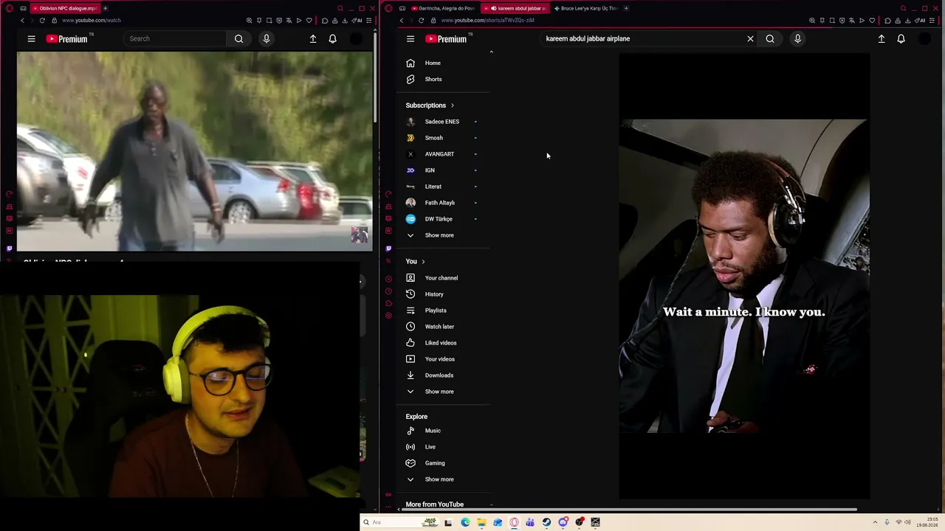The width and height of the screenshot is (945, 531).
Task: Go back in the left browser window
Action: (x=22, y=20)
